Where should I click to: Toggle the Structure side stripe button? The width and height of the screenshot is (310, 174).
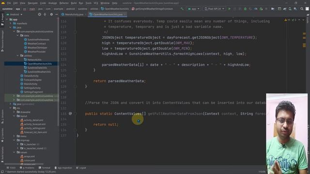coord(2,116)
